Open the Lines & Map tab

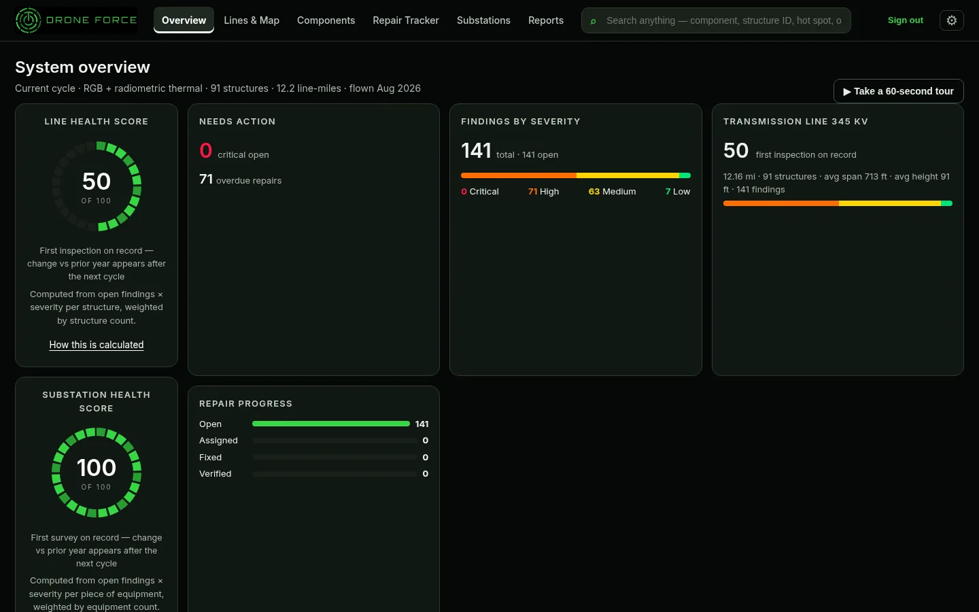click(252, 20)
